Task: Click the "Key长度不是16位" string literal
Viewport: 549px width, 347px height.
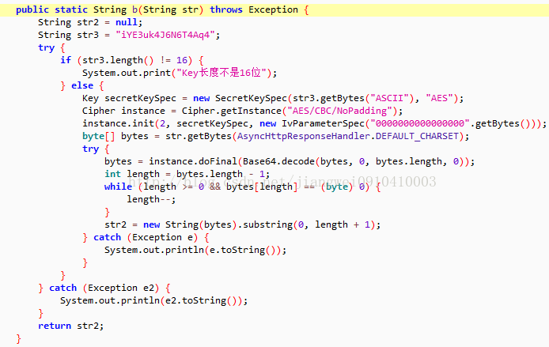Action: tap(221, 73)
